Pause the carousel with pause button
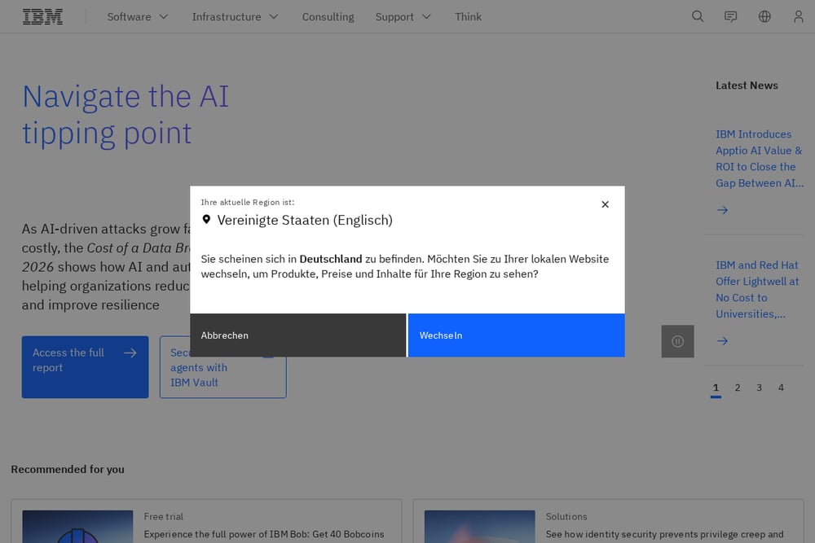This screenshot has width=815, height=543. (x=677, y=341)
